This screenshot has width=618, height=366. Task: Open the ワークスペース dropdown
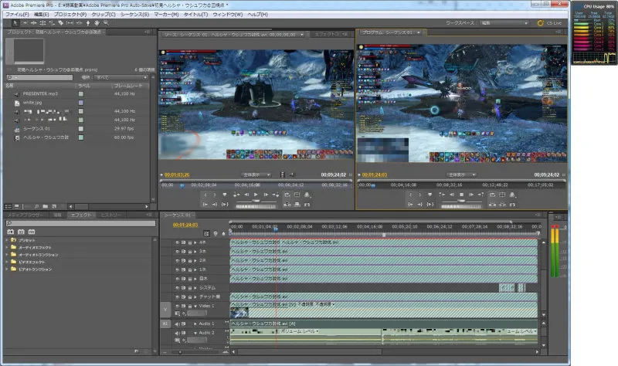504,23
